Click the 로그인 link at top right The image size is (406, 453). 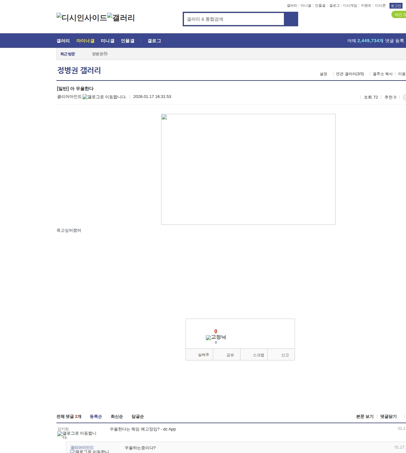(x=396, y=6)
